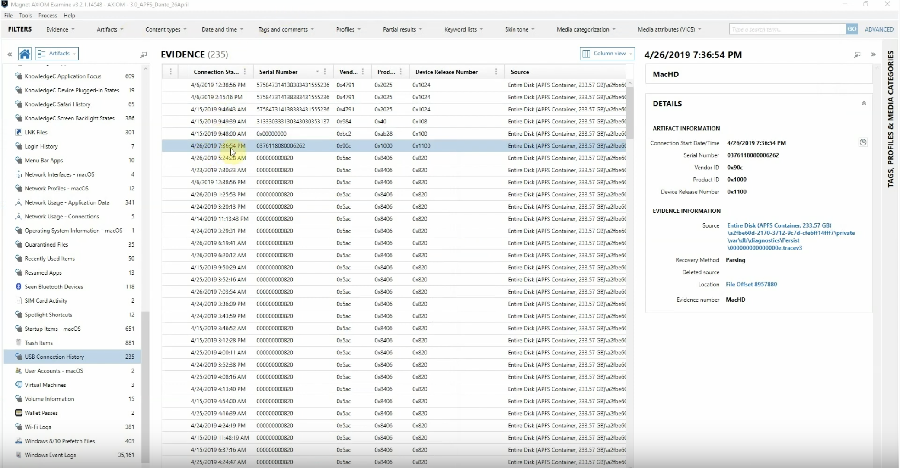The width and height of the screenshot is (900, 468).
Task: Click the evidence table vertical scrollbar
Action: tap(630, 113)
